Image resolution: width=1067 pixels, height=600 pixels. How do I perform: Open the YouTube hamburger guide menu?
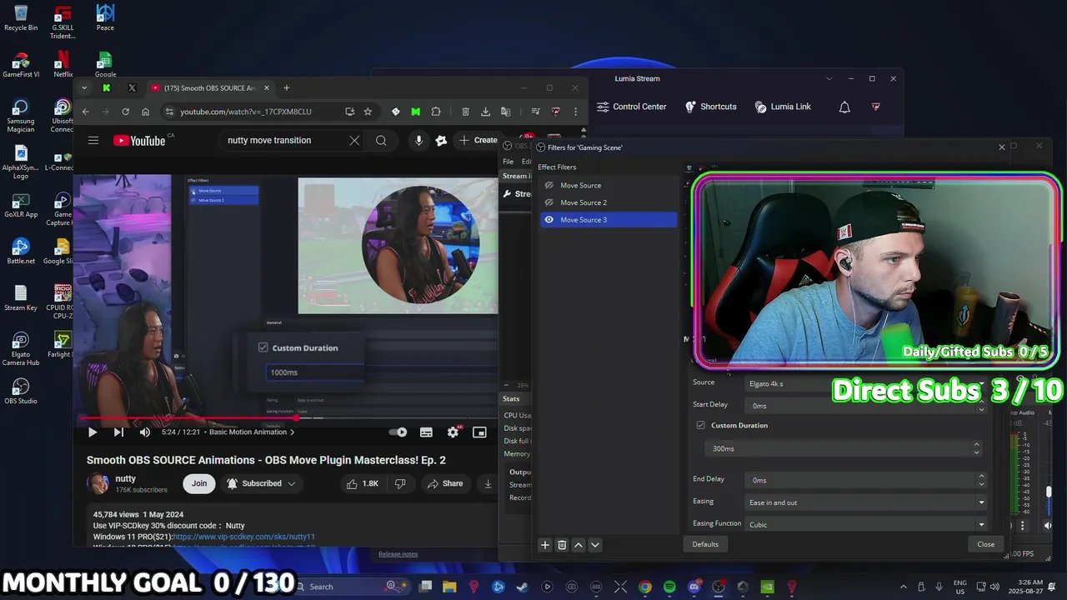point(93,141)
